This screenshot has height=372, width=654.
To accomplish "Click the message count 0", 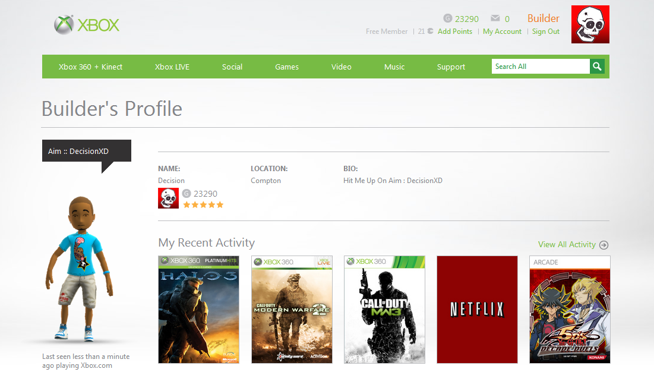I will pos(507,19).
